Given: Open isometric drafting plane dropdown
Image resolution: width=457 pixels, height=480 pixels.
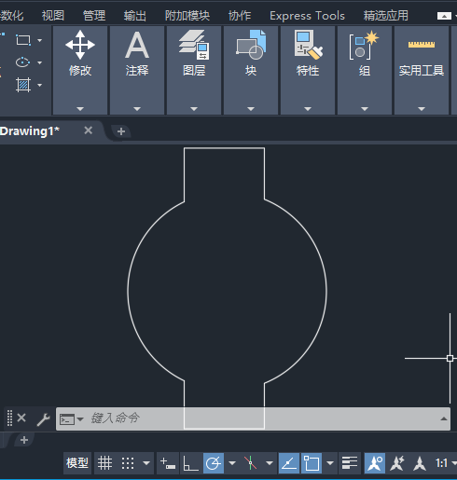Looking at the screenshot, I should [x=270, y=463].
